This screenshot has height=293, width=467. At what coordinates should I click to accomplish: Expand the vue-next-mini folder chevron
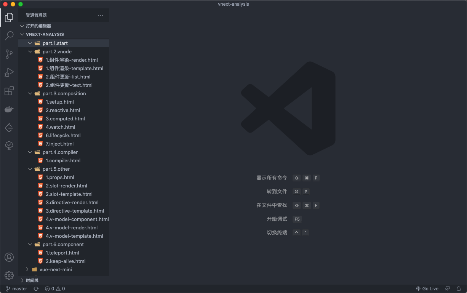(27, 269)
